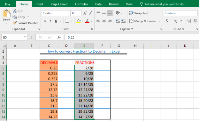This screenshot has width=200, height=122.
Task: Open the font color dropdown arrow
Action: coord(91,21)
